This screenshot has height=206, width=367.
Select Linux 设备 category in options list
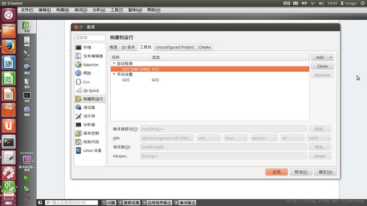[90, 150]
